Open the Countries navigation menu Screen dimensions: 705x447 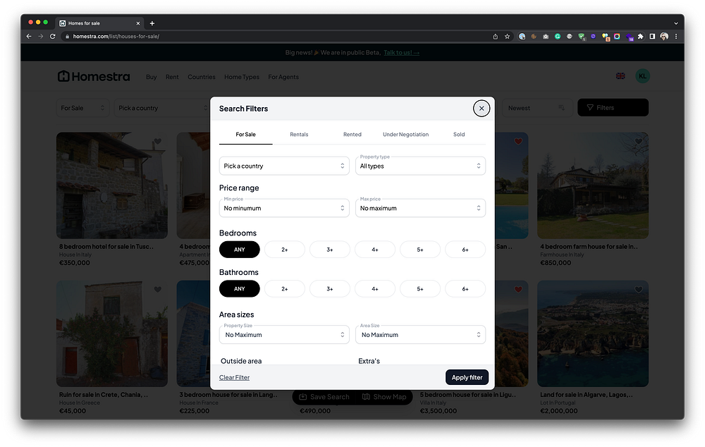coord(202,77)
